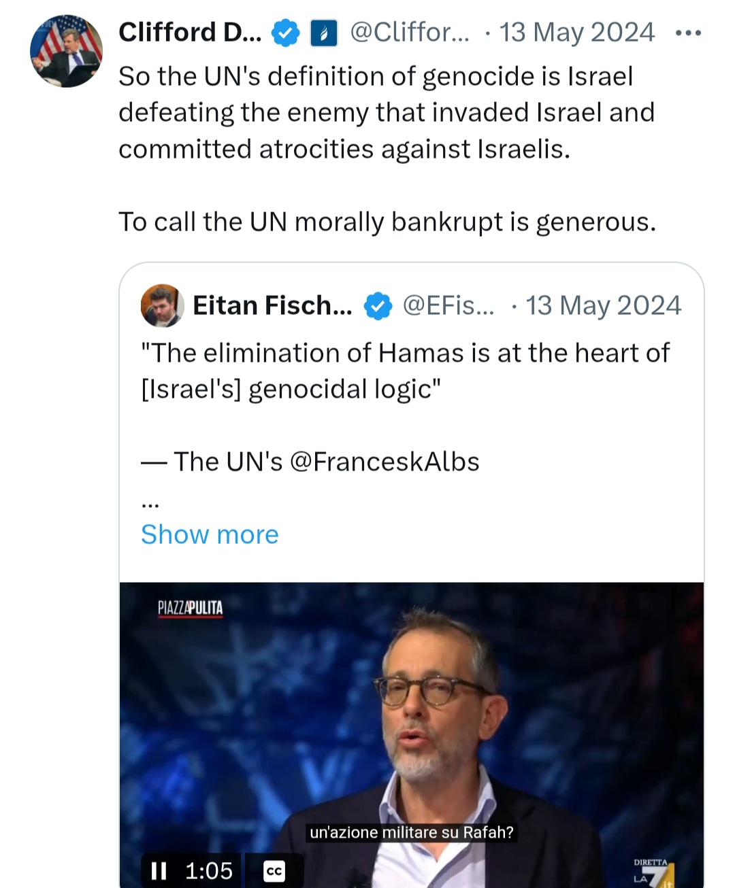Open Eitan Fisch's avatar in quoted tweet
The width and height of the screenshot is (735, 888).
162,305
